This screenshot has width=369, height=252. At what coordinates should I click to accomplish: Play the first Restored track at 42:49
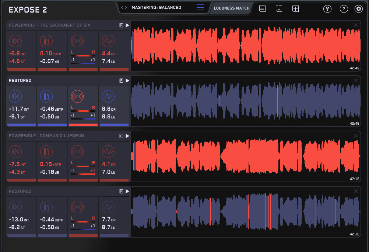click(127, 81)
